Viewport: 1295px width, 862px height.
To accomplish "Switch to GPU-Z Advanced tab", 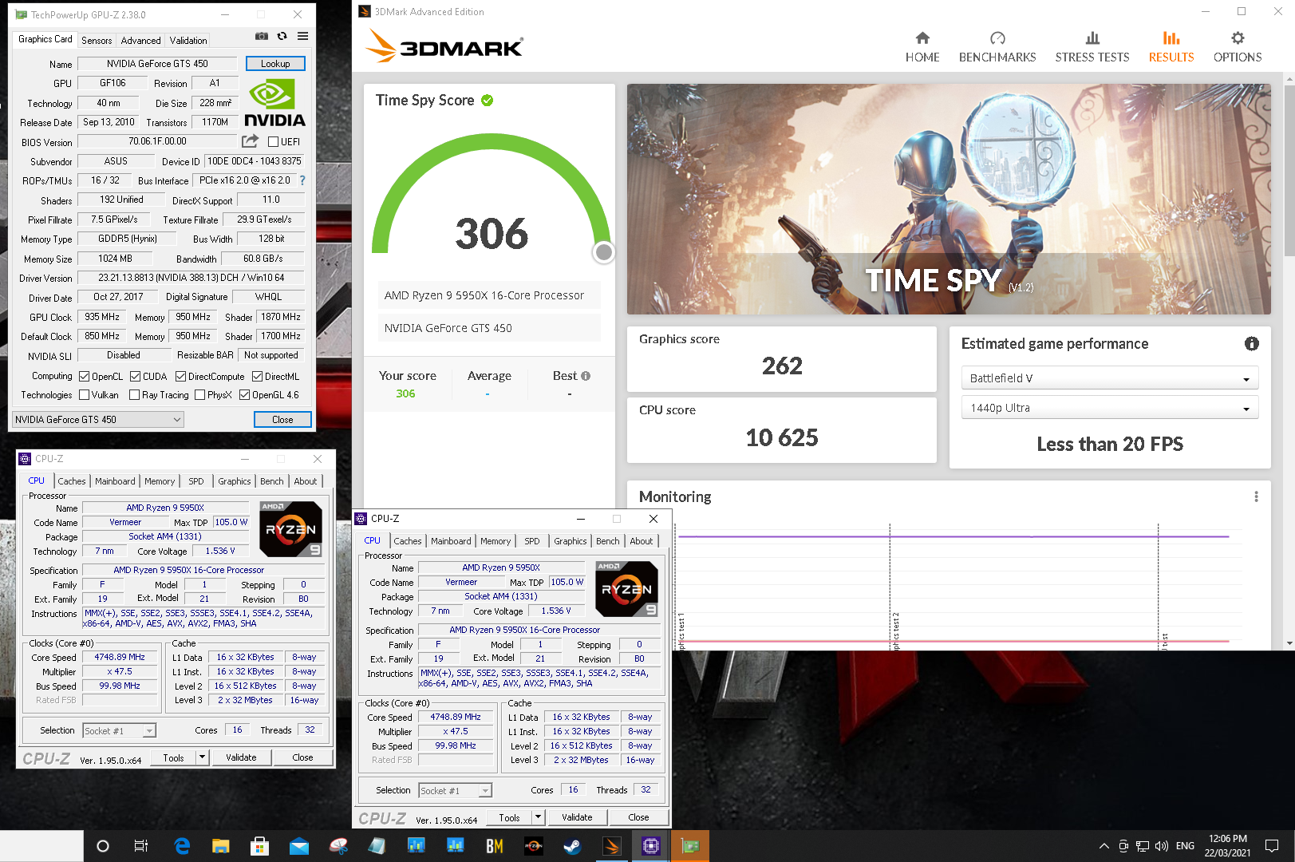I will pyautogui.click(x=140, y=41).
